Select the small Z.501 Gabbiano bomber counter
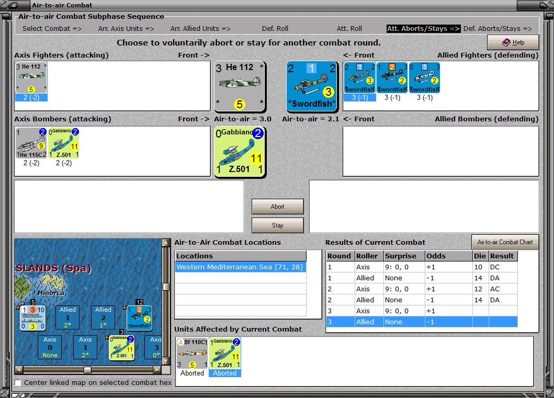Viewport: 554px width, 398px height. pyautogui.click(x=64, y=143)
